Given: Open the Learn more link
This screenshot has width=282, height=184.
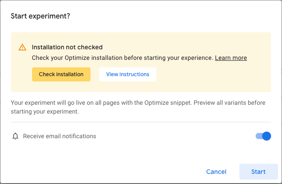Looking at the screenshot, I should (231, 58).
